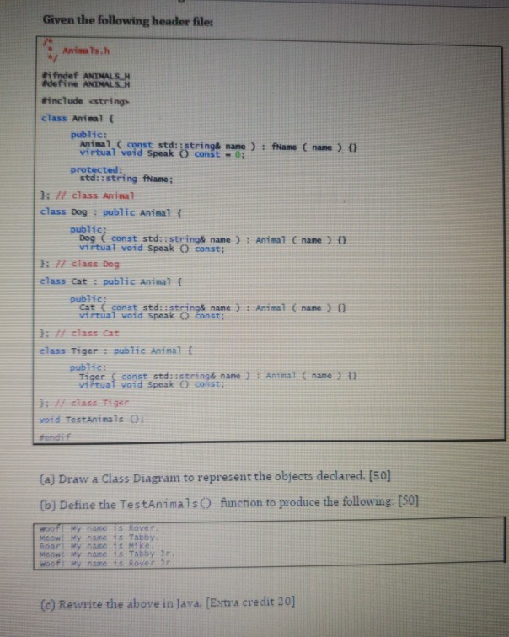Click question (a) about the Class Diagram

(x=215, y=477)
